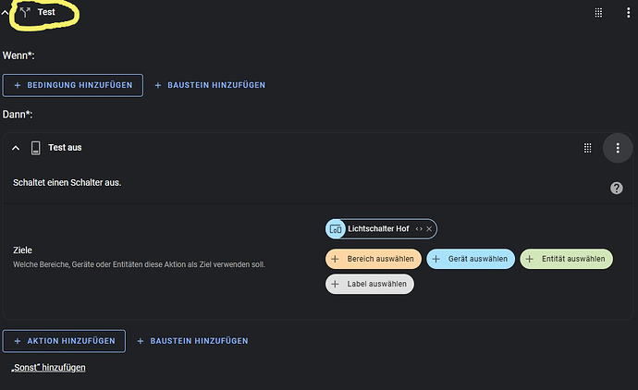Click Gerät auswählen chip

click(471, 259)
